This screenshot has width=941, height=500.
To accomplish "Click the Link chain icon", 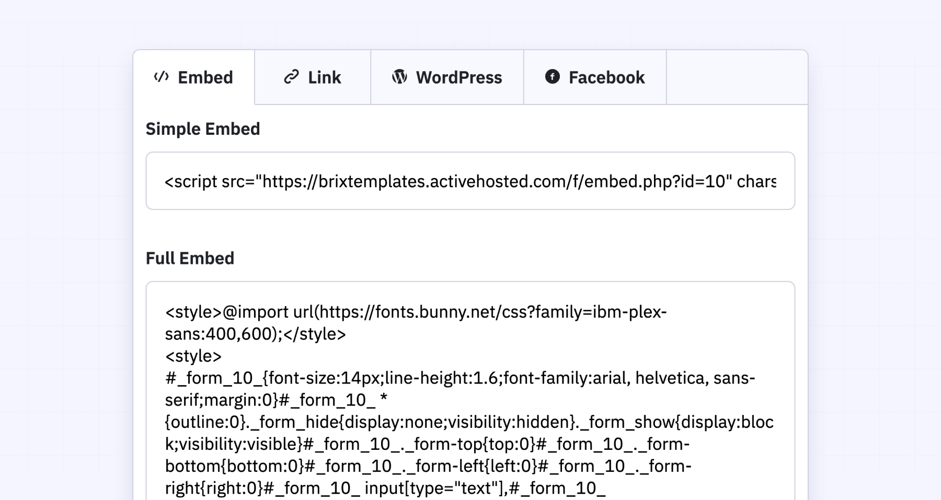I will [291, 77].
